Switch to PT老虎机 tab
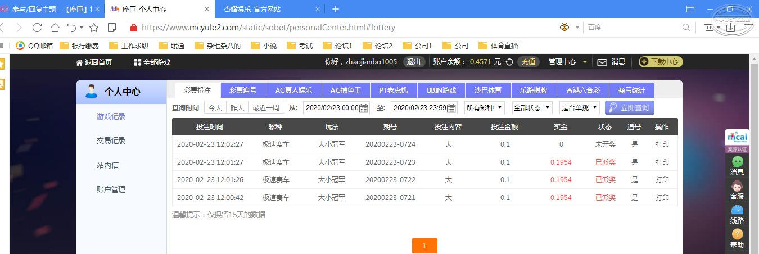759x254 pixels. pyautogui.click(x=394, y=90)
